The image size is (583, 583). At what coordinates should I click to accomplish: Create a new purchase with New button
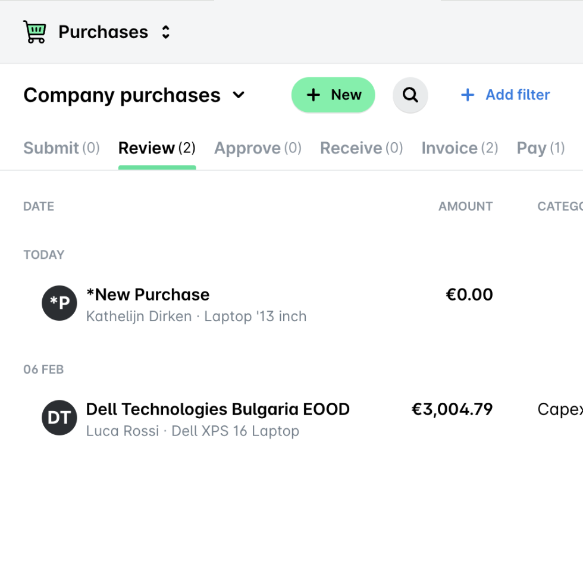point(333,95)
